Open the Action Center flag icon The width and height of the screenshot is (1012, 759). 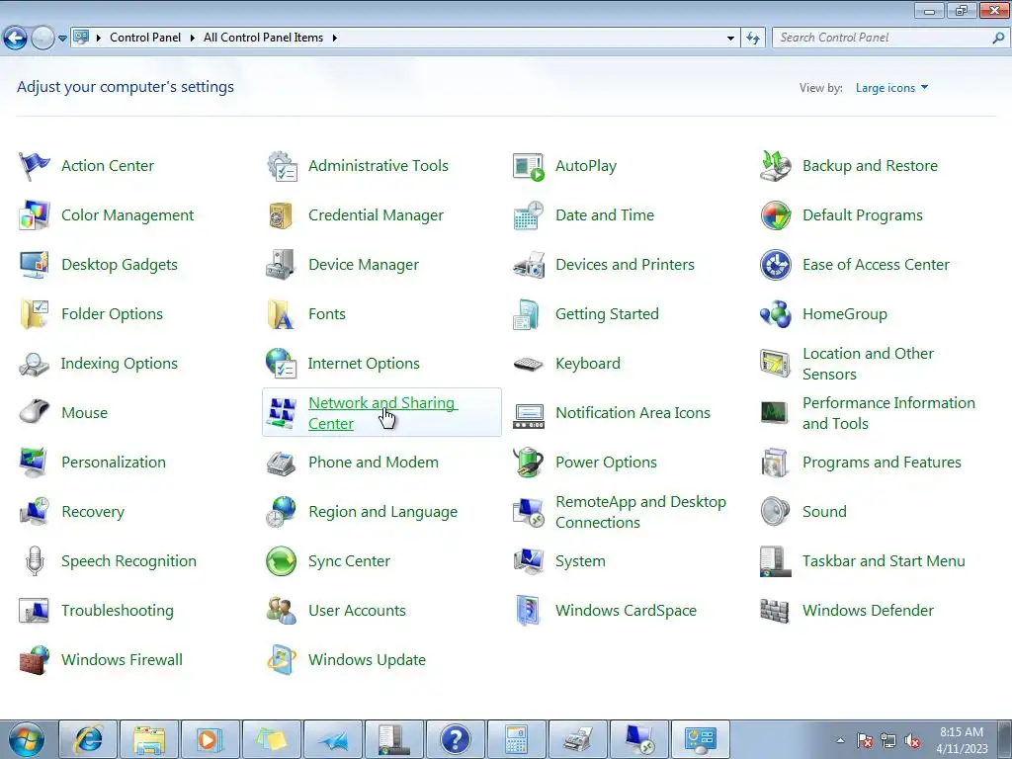coord(35,166)
